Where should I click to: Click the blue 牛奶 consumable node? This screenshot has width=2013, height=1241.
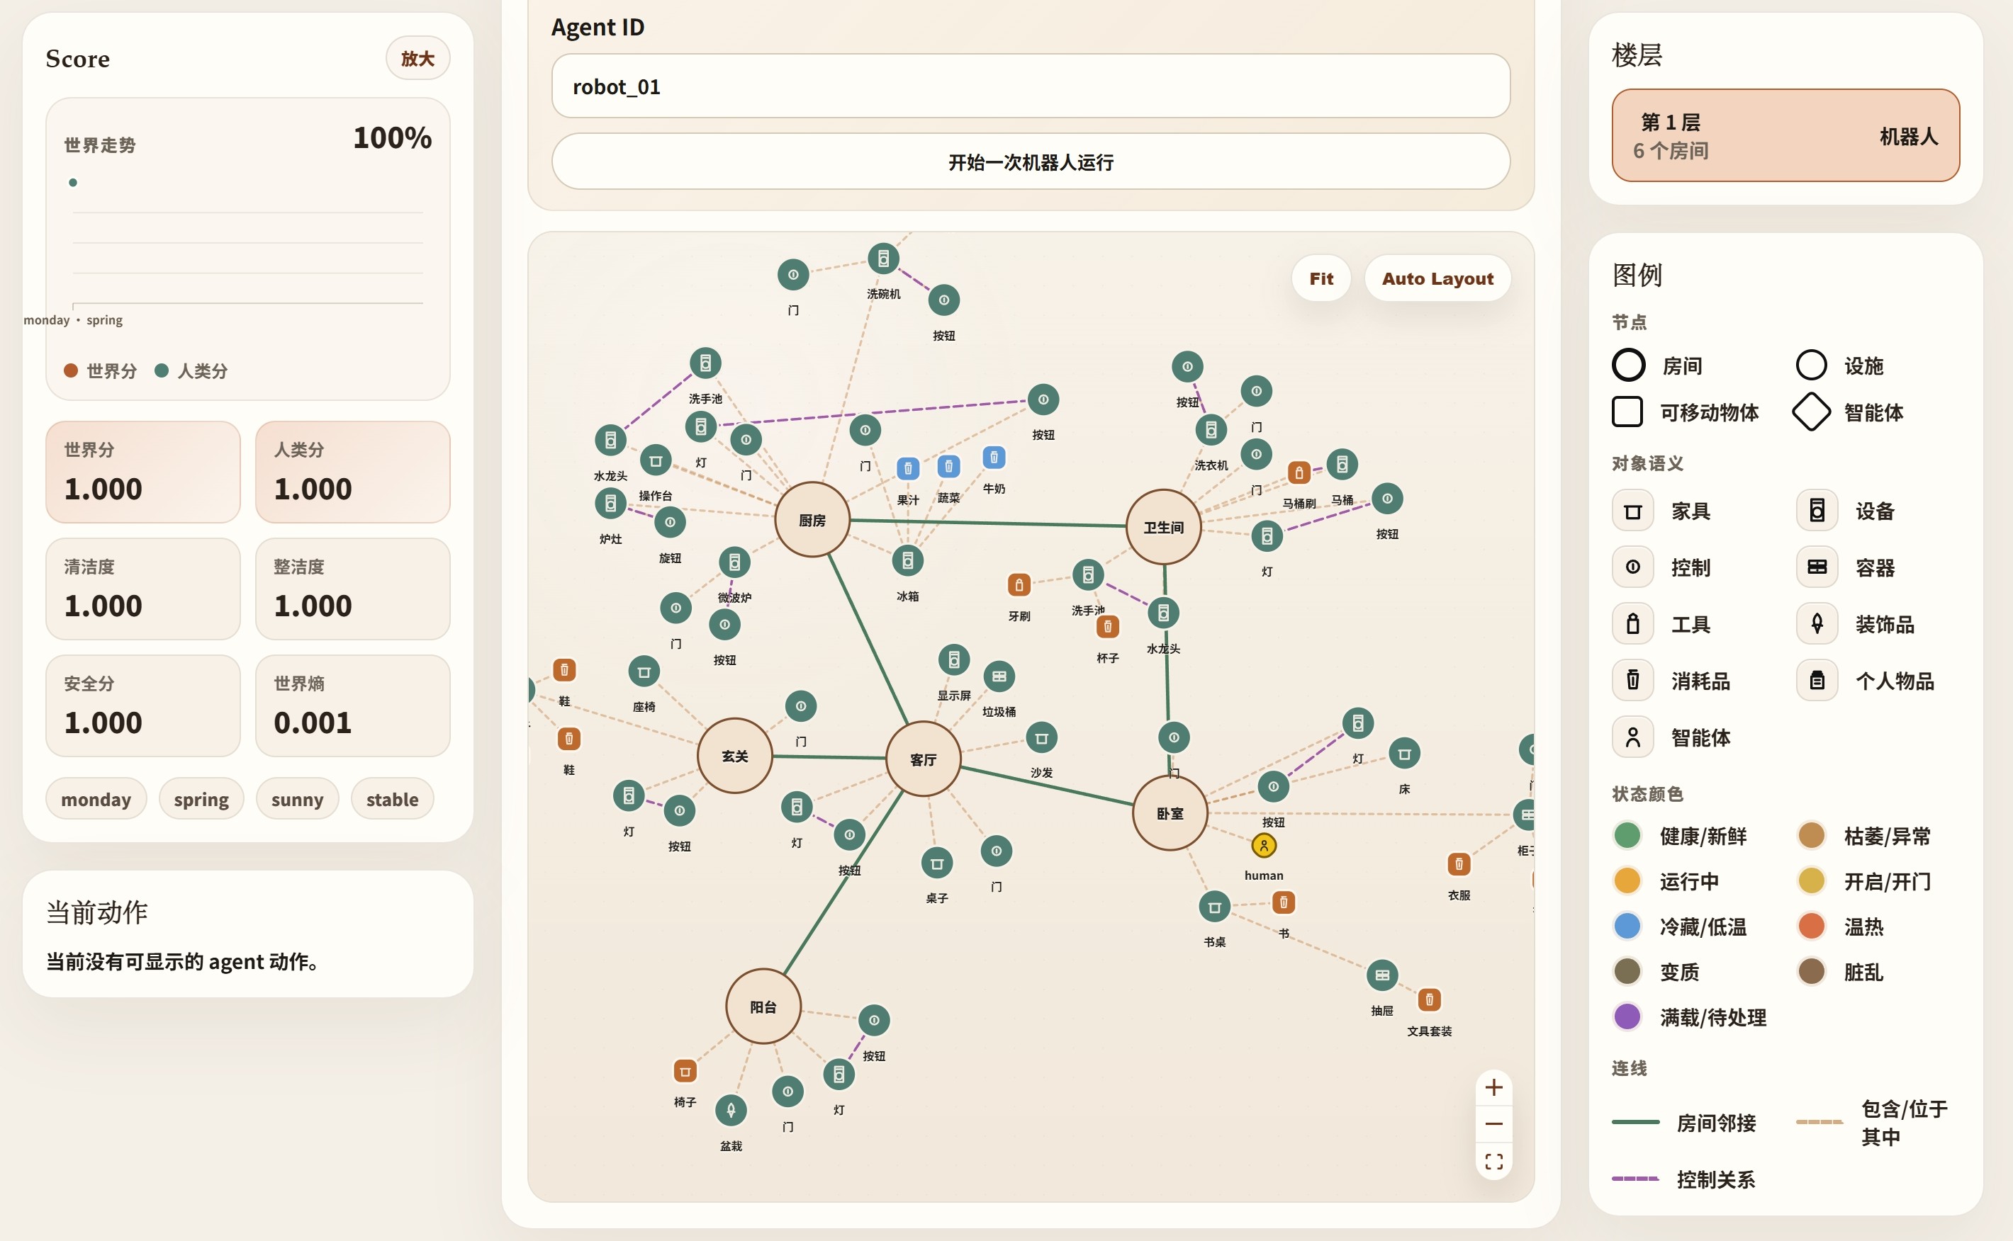click(x=994, y=457)
